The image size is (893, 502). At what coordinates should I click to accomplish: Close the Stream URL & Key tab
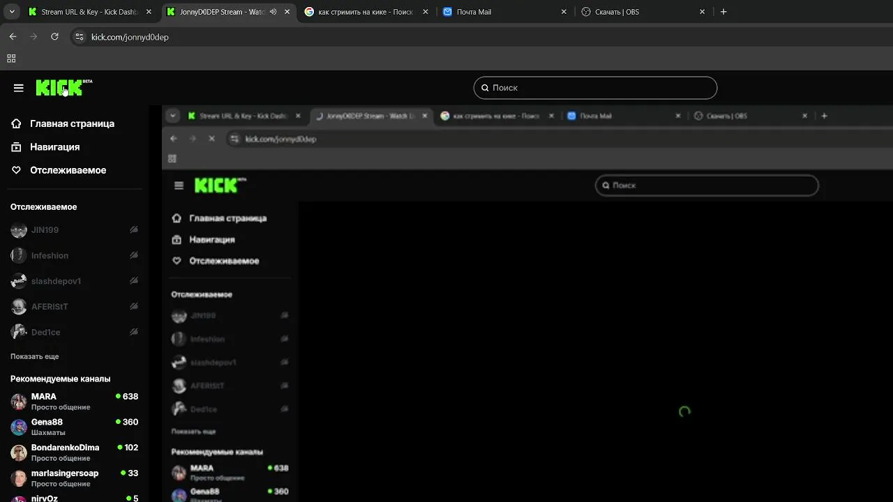[x=149, y=12]
